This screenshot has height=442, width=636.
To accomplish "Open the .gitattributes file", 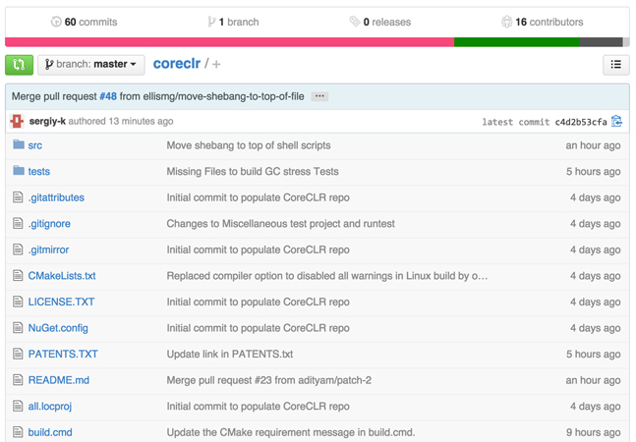I will click(56, 197).
